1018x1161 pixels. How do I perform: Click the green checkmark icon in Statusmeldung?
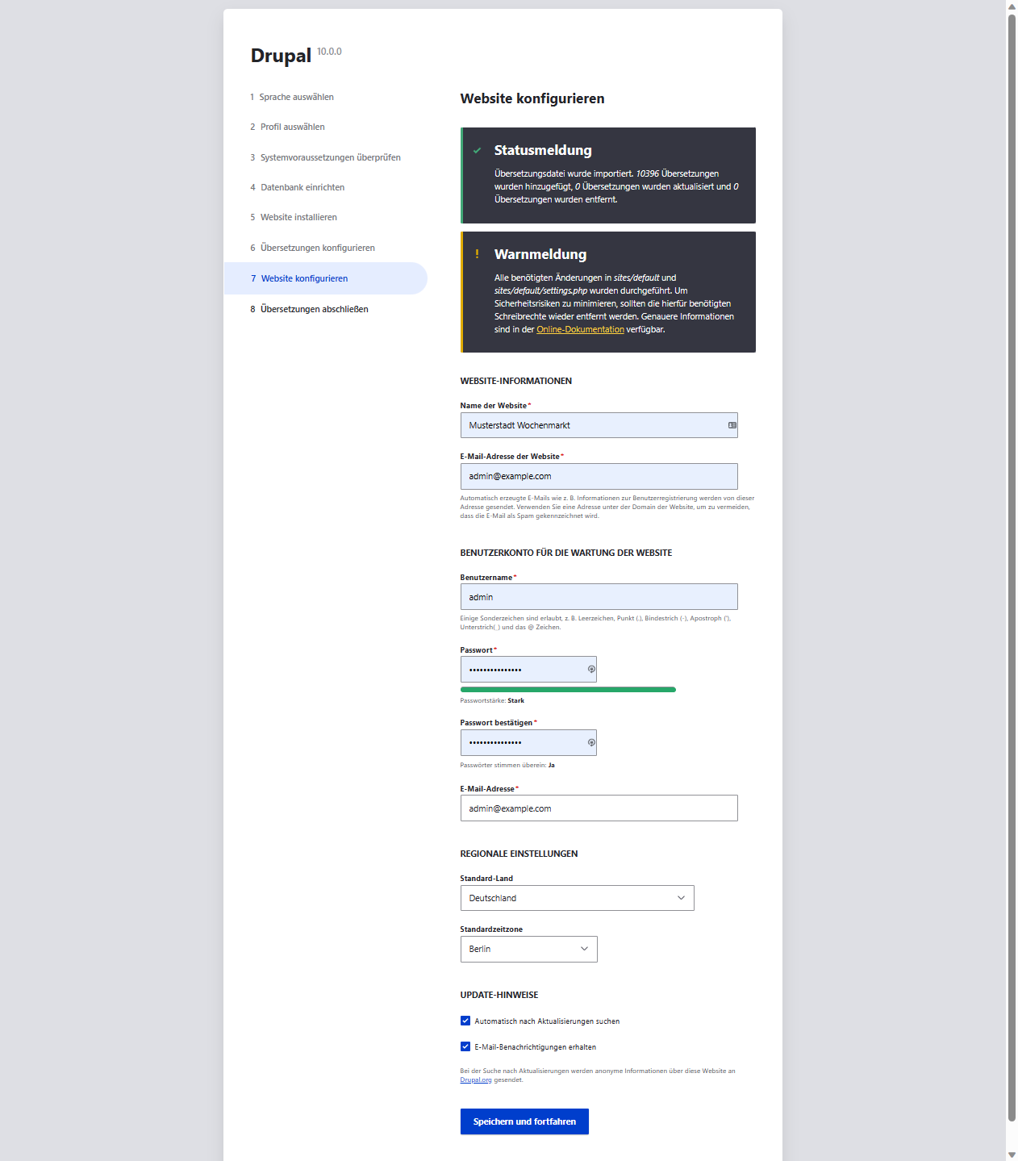click(477, 151)
